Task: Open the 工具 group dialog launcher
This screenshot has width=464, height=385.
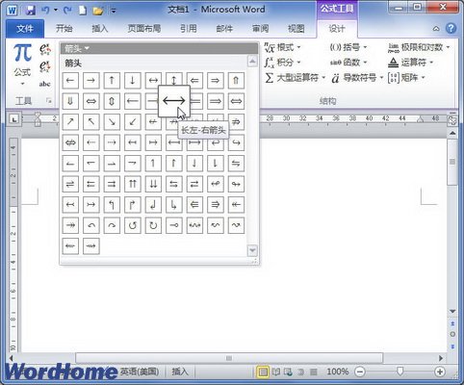Action: 49,101
